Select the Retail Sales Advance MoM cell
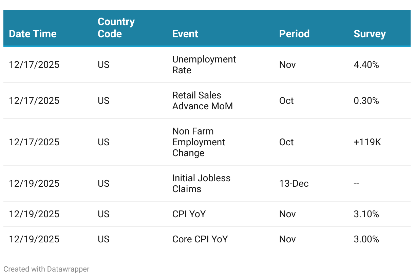 (202, 100)
